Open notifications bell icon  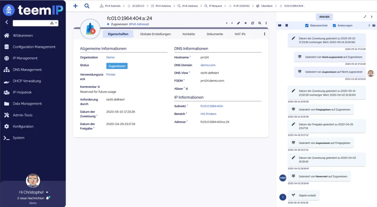(48, 198)
